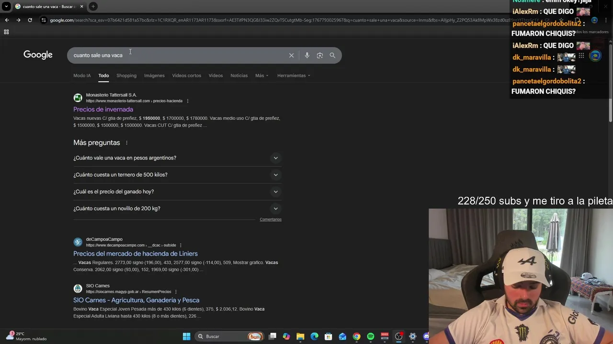Open the weather widget showing 25°C

pos(26,336)
